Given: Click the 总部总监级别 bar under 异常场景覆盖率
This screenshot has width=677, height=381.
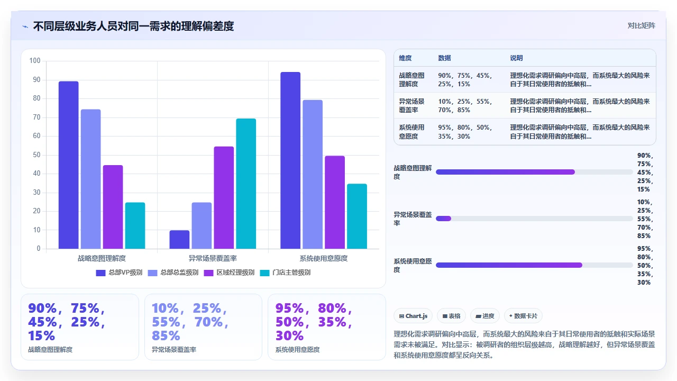Looking at the screenshot, I should [202, 225].
